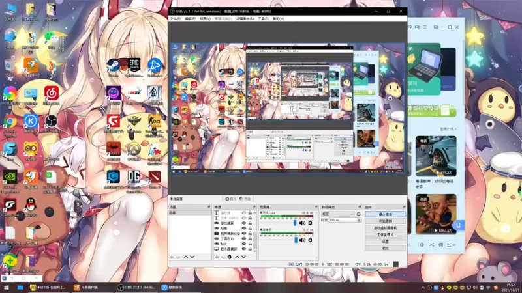Image resolution: width=522 pixels, height=293 pixels.
Task: Click the 工作室模式 button
Action: [386, 234]
